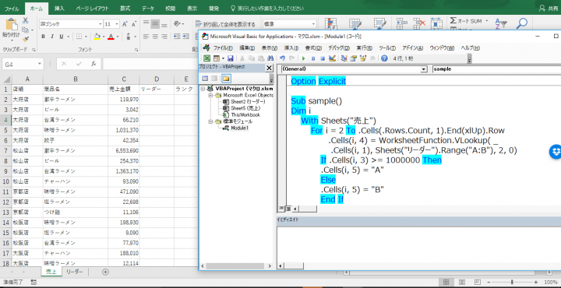This screenshot has width=561, height=288.
Task: Click the 共有 share button
Action: pyautogui.click(x=549, y=9)
